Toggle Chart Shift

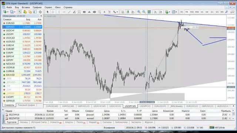click(160, 12)
